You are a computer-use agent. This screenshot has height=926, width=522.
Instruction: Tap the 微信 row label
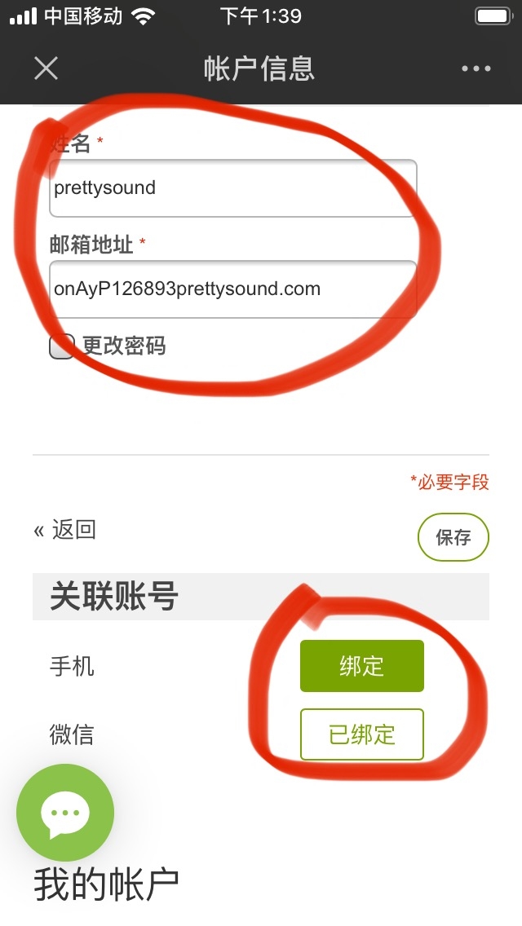point(72,735)
